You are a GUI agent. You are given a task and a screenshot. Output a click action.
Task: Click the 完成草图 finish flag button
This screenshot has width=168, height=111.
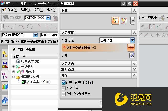pos(13,18)
